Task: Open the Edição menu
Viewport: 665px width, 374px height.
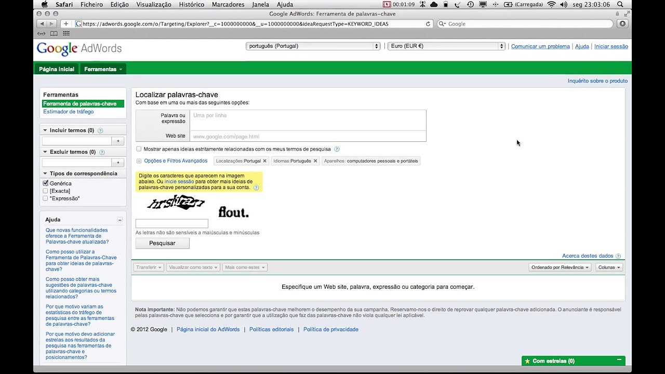Action: tap(119, 5)
